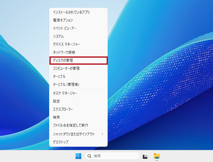
Task: Open the Task View icon in taskbar
Action: [146, 156]
